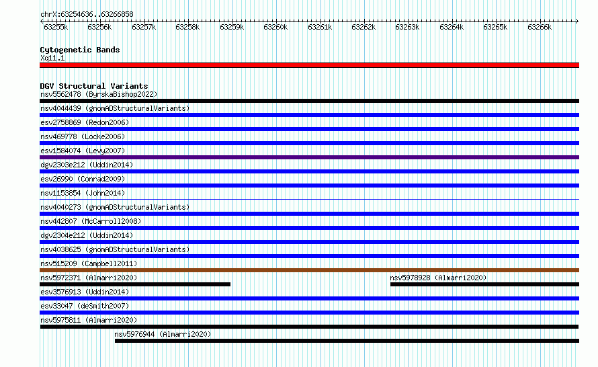
Task: Click the 63258k ruler tick label
Action: 187,27
